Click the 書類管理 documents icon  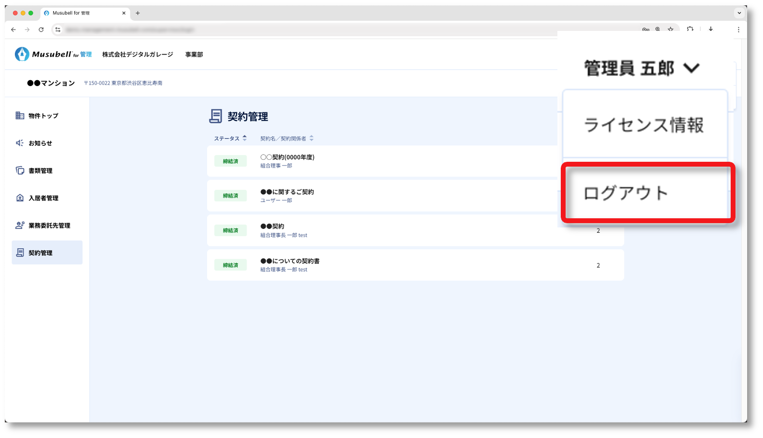pos(20,170)
